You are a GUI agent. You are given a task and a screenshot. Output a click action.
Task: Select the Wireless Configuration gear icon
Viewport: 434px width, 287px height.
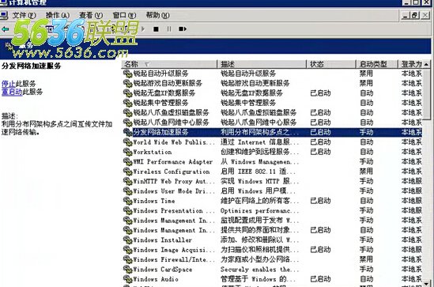tap(127, 172)
